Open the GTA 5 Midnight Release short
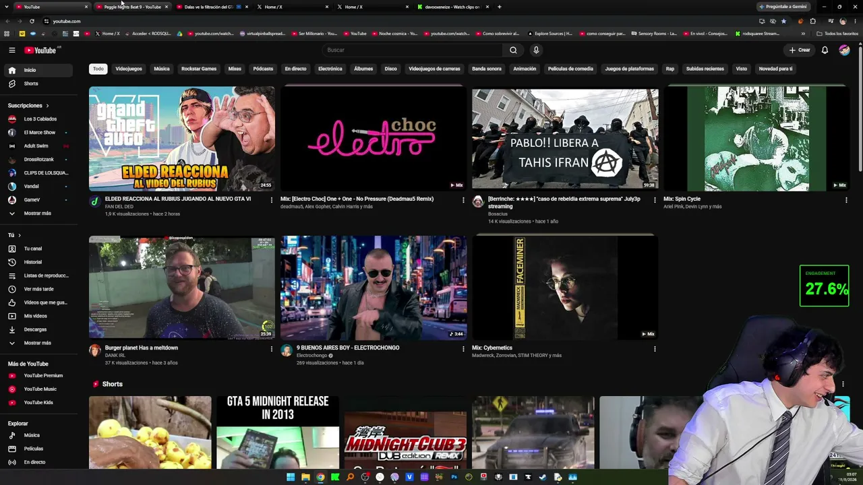Screen dimensions: 863x485 tap(278, 432)
